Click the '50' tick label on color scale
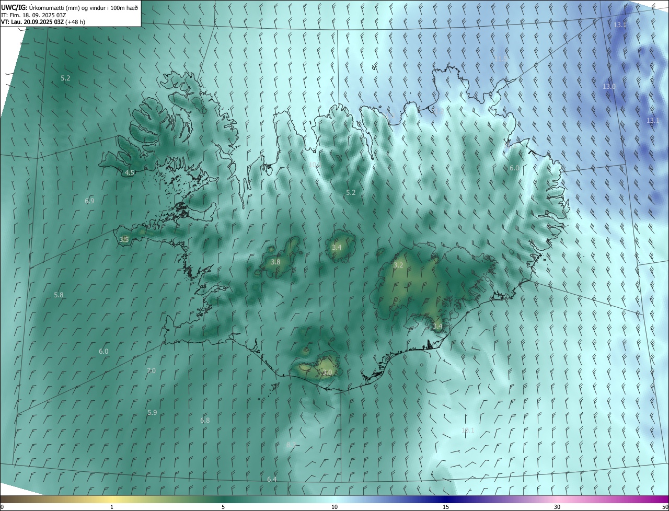This screenshot has width=669, height=511. coord(665,507)
